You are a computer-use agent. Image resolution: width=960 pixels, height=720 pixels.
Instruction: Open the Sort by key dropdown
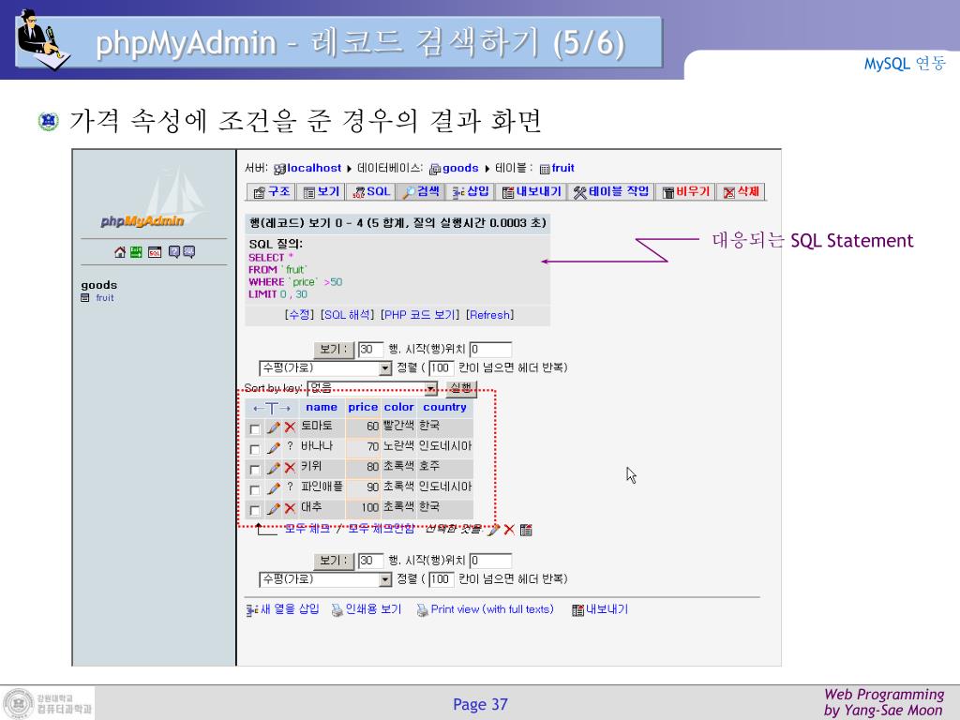pyautogui.click(x=372, y=388)
